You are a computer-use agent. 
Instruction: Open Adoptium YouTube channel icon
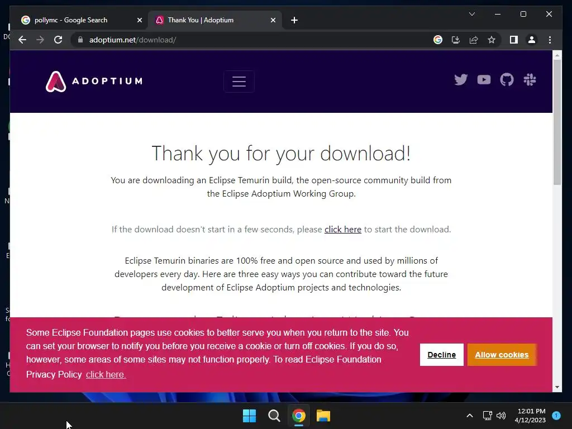pos(484,79)
